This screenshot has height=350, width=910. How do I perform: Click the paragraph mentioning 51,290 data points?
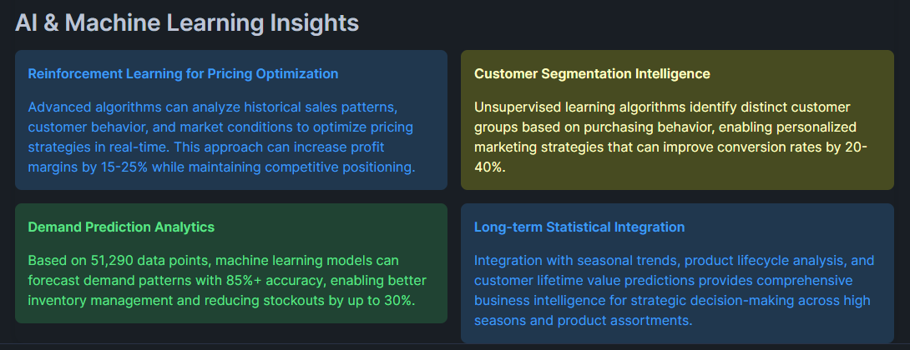221,280
